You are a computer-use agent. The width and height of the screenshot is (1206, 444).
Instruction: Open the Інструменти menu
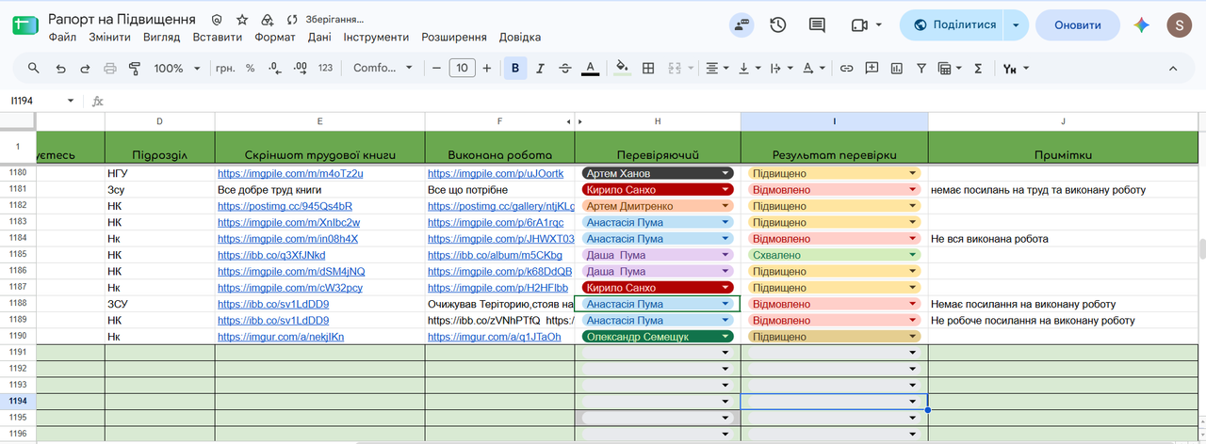pos(376,37)
